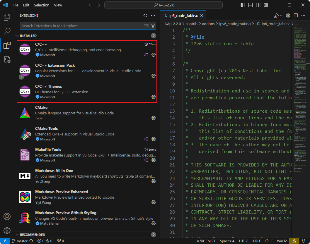310x244 pixels.
Task: Toggle the bottom panel layout button
Action: [251, 5]
